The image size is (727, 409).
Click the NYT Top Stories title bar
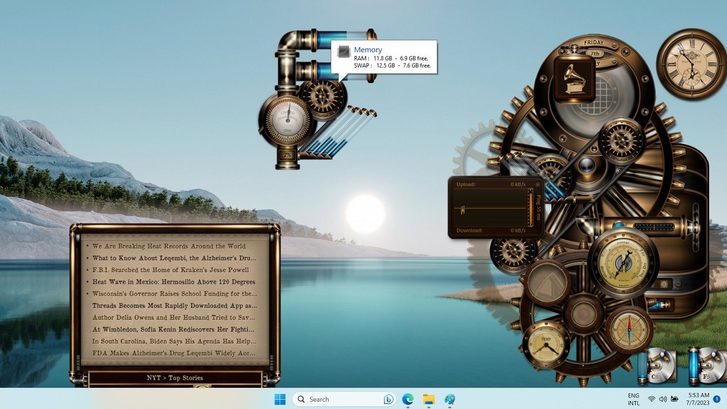coord(175,377)
